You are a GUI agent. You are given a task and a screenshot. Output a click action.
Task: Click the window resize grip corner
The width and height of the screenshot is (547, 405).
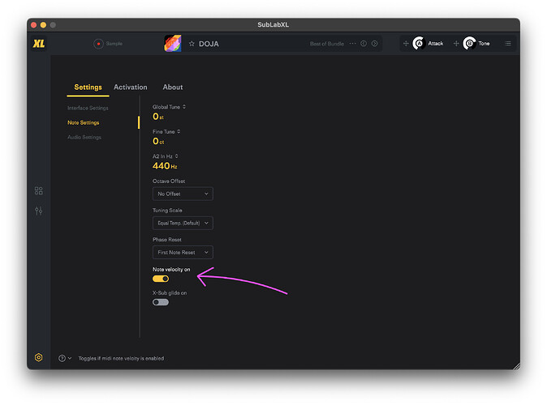[x=516, y=365]
